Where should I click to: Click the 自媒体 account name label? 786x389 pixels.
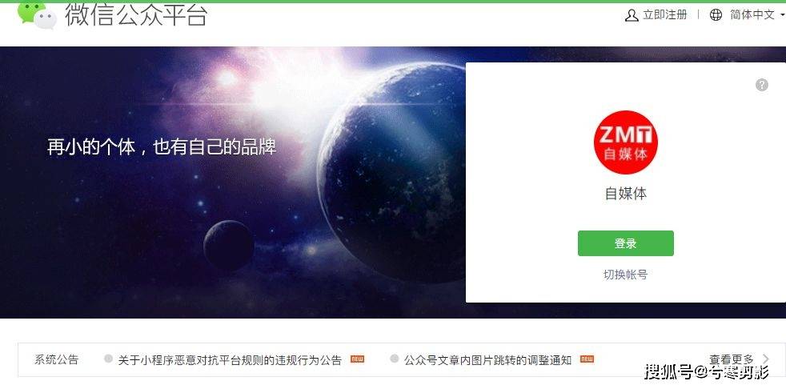tap(626, 194)
